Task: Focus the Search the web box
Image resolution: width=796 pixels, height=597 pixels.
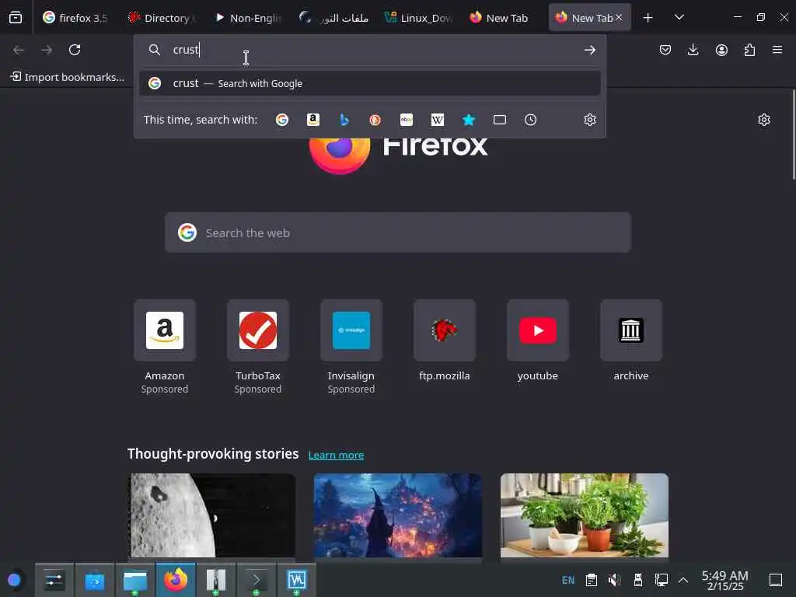Action: [398, 233]
